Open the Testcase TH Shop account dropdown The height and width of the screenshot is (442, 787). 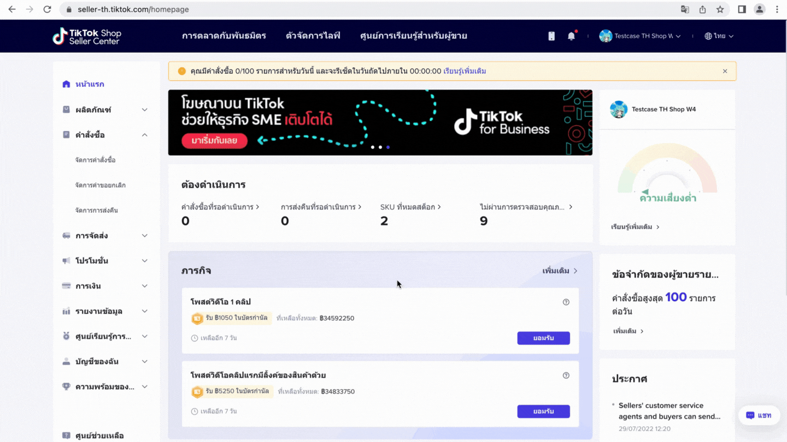[640, 36]
